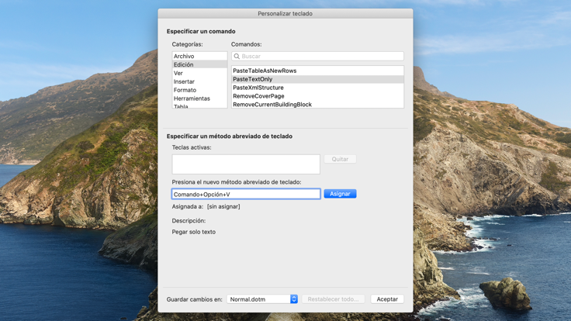Screen dimensions: 571x321
Task: Click the Asignar button
Action: click(340, 194)
